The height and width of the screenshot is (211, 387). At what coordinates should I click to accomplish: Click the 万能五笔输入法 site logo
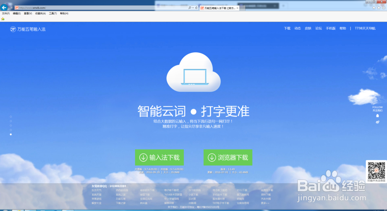pos(27,29)
